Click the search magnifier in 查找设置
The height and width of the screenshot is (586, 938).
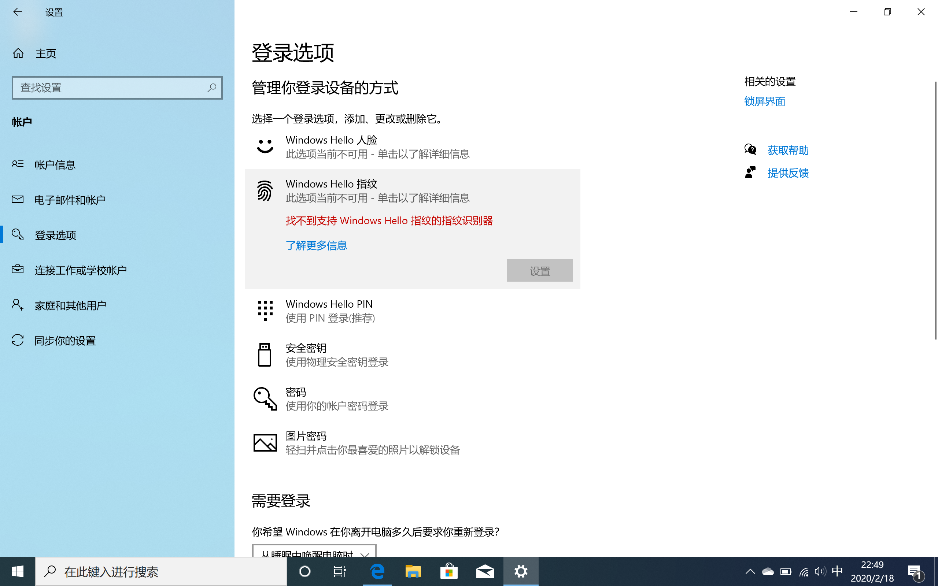coord(212,88)
